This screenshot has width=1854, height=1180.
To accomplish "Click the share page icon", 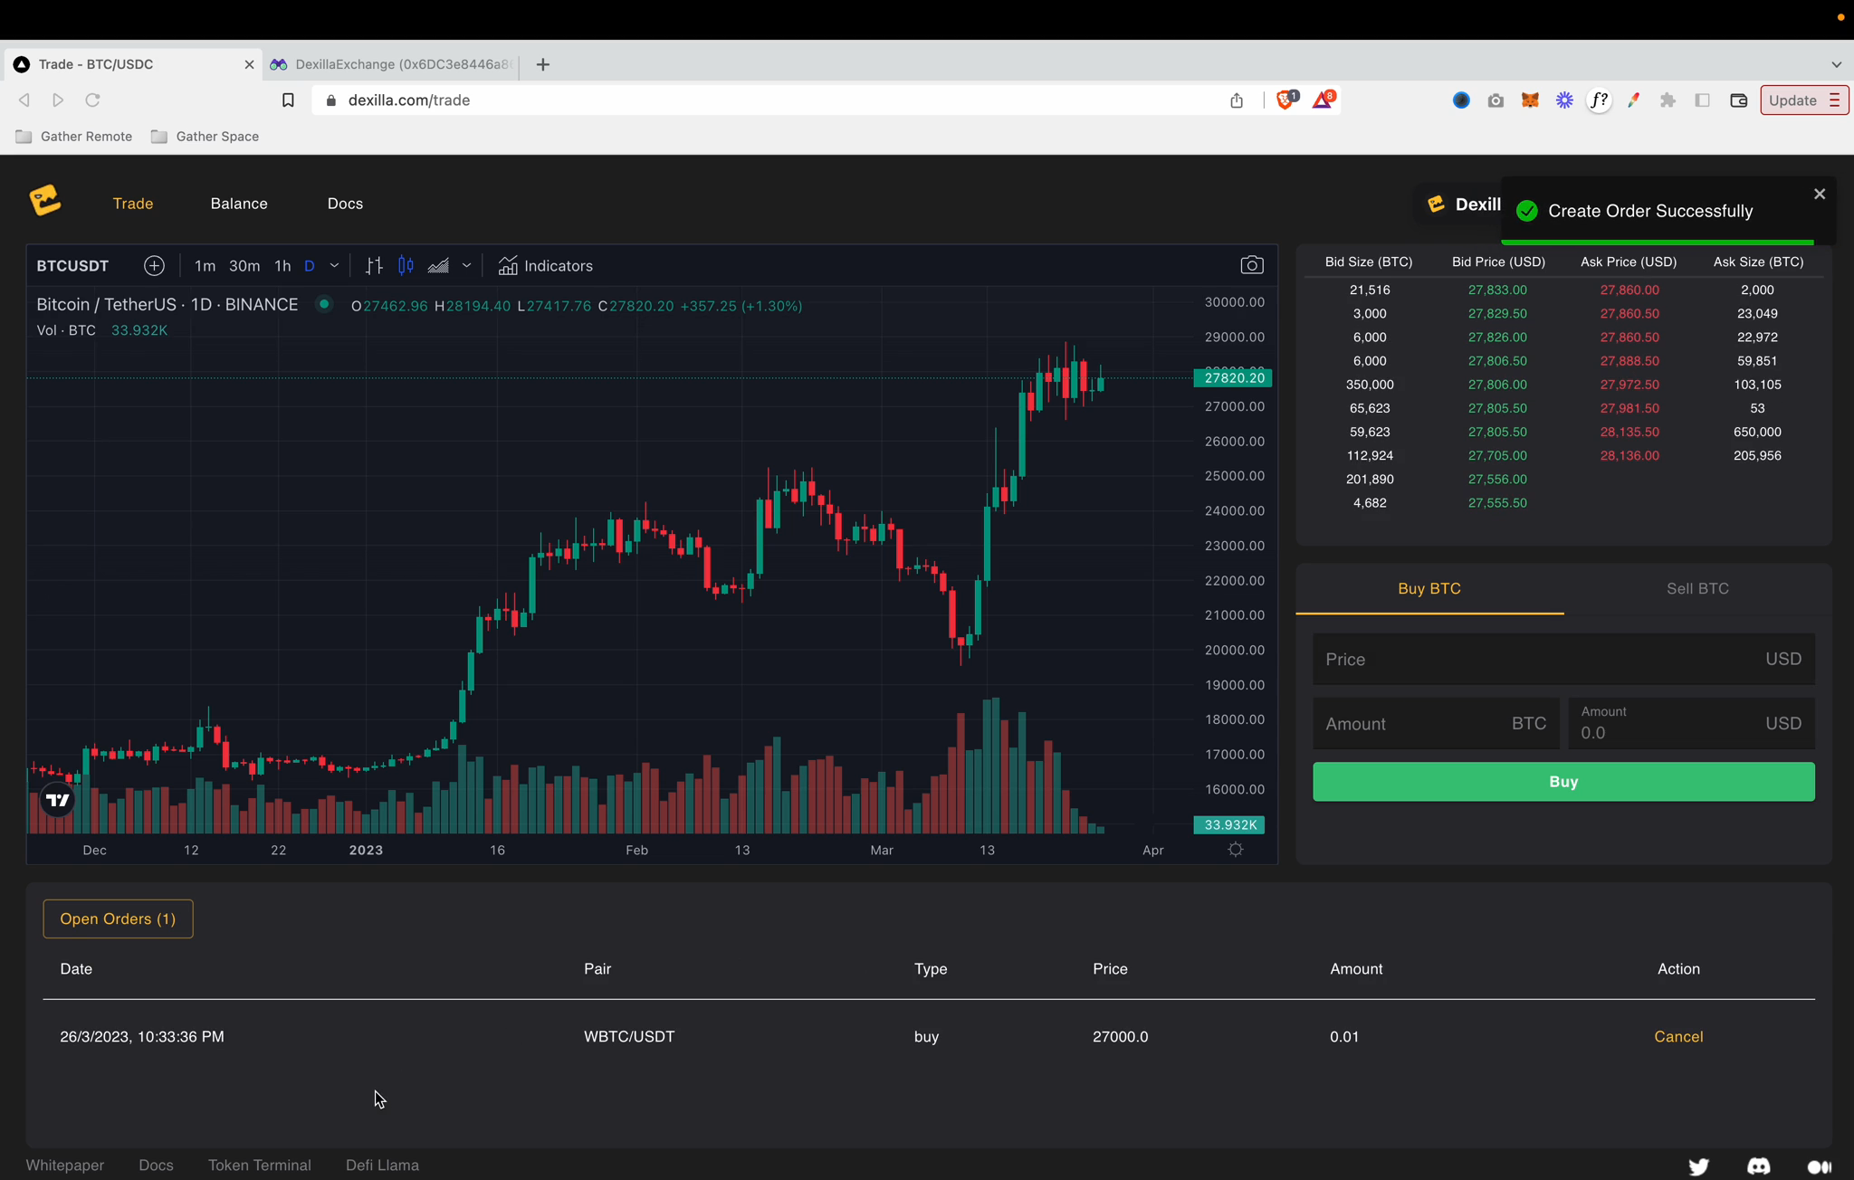I will [1237, 100].
